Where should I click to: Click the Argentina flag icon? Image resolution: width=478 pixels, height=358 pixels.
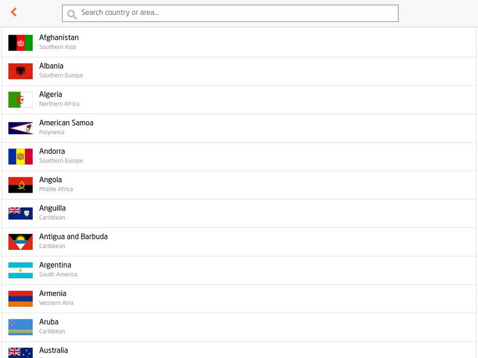20,270
